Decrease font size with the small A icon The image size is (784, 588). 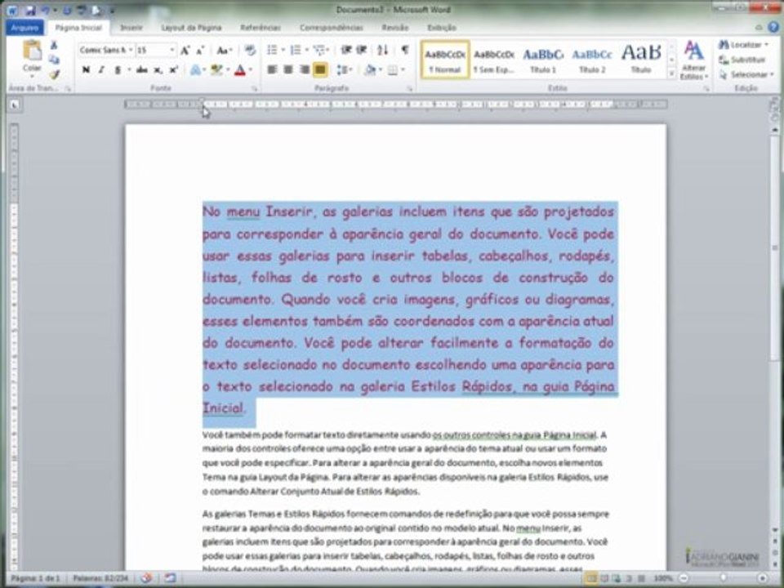200,50
